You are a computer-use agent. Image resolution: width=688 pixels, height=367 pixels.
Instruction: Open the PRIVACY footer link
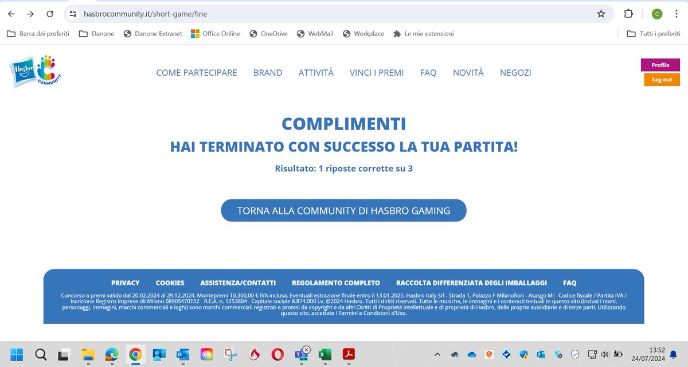126,283
